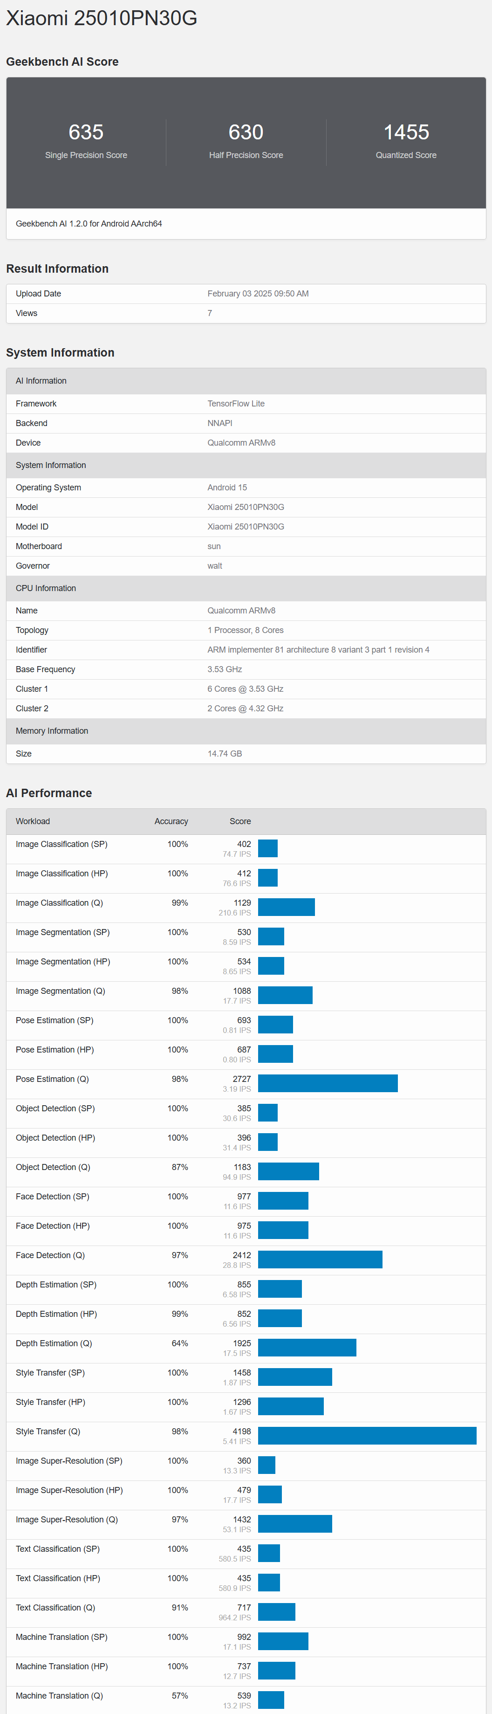Click the Quantized Score value 1455
Image resolution: width=492 pixels, height=1714 pixels.
pyautogui.click(x=405, y=132)
